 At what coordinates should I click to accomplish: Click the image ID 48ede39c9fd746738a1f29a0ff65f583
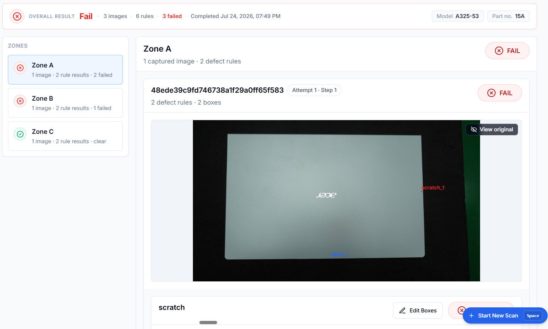(217, 90)
